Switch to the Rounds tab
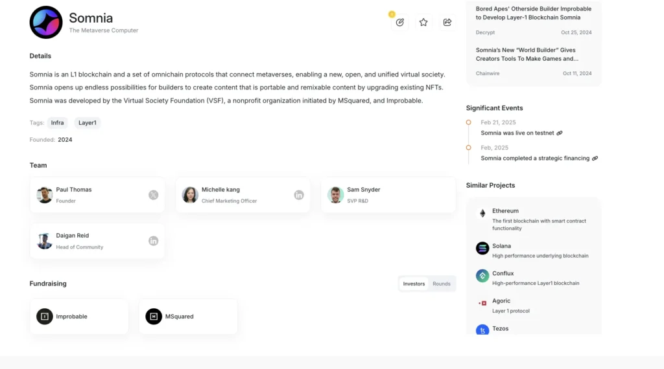 442,284
